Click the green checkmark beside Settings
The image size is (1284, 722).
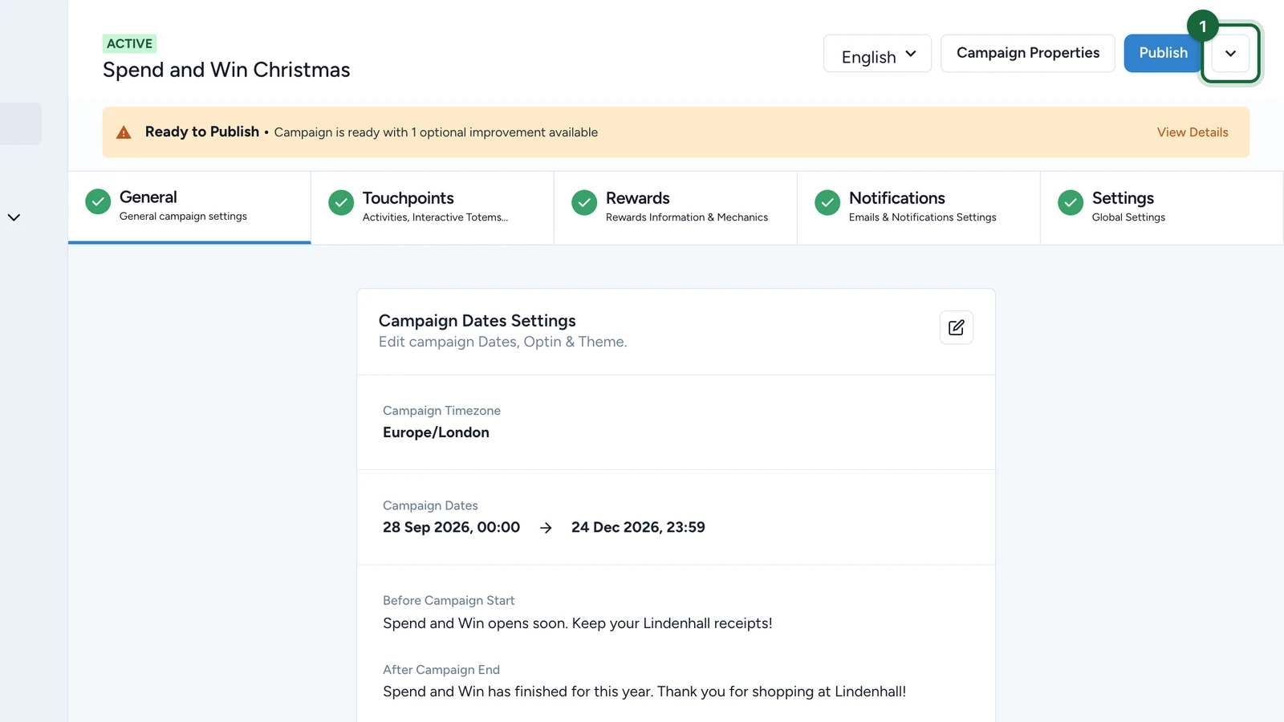pos(1071,203)
